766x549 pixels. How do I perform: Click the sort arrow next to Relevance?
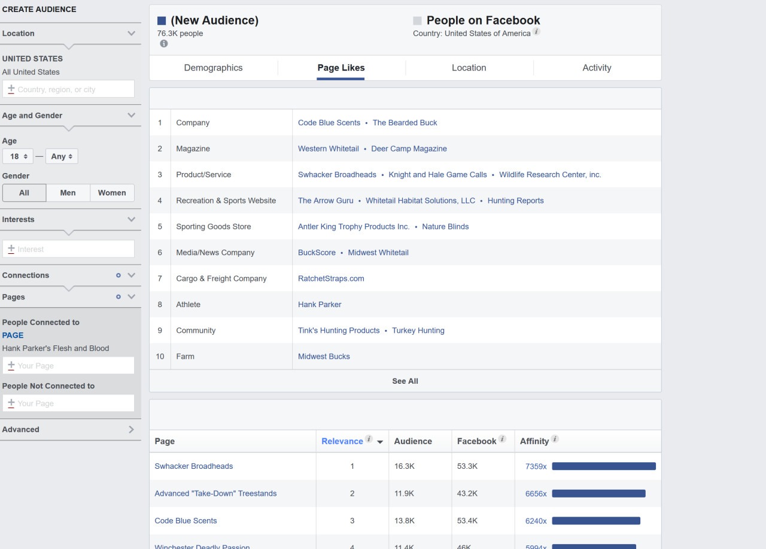[380, 442]
